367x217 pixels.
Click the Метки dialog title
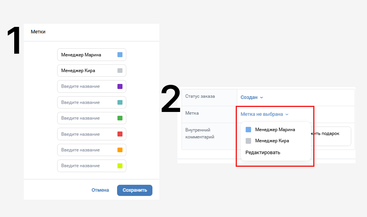click(38, 32)
